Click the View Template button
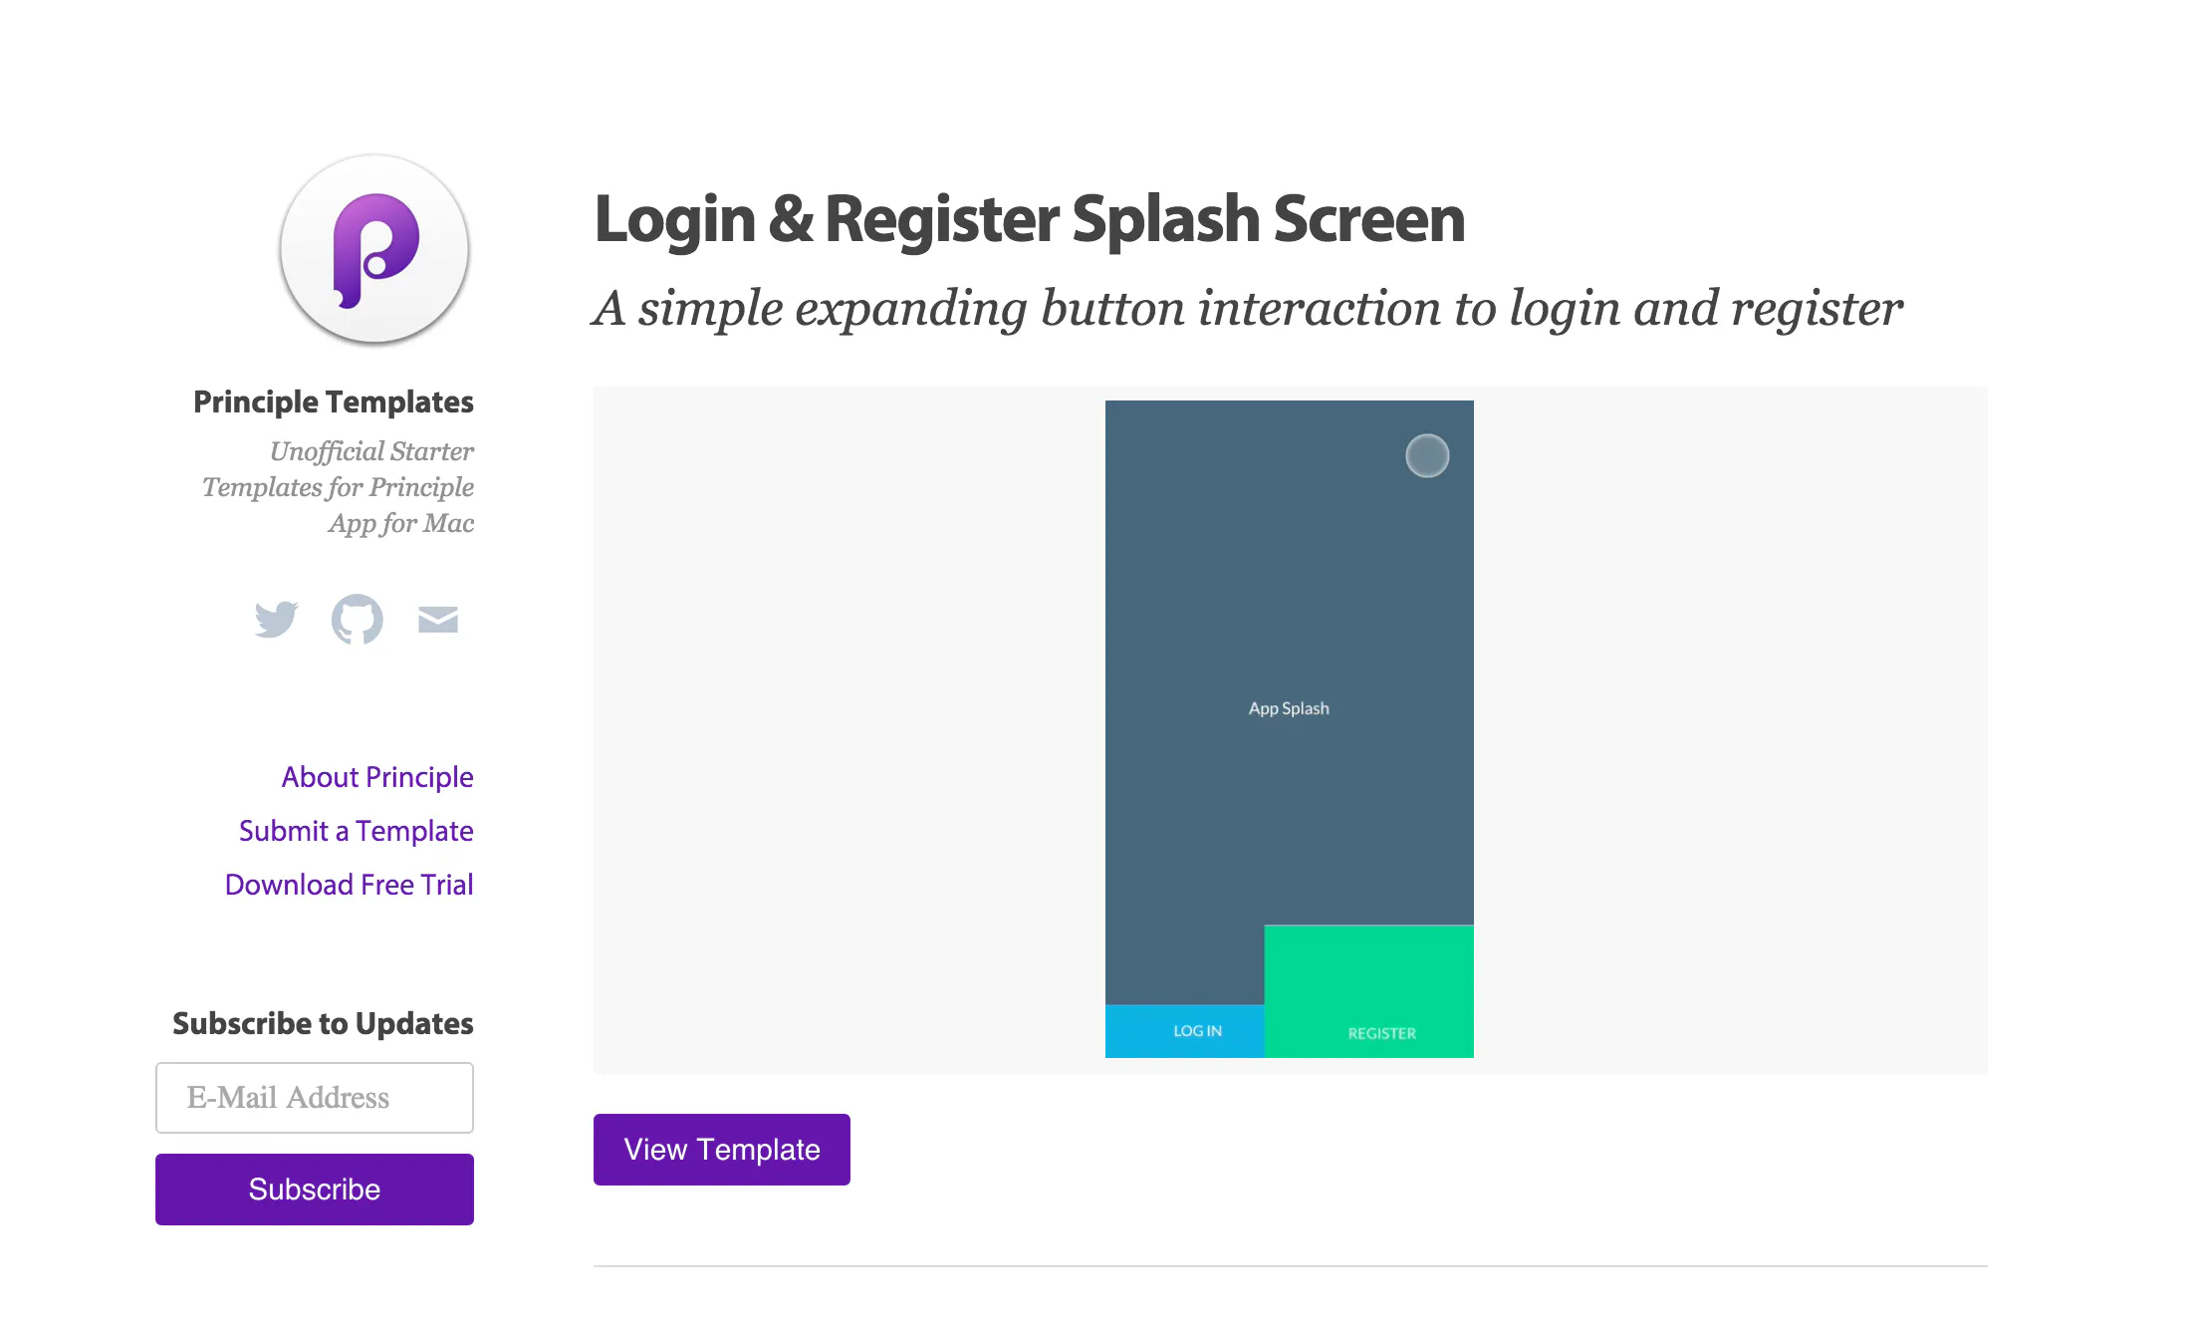Image resolution: width=2185 pixels, height=1325 pixels. 722,1150
